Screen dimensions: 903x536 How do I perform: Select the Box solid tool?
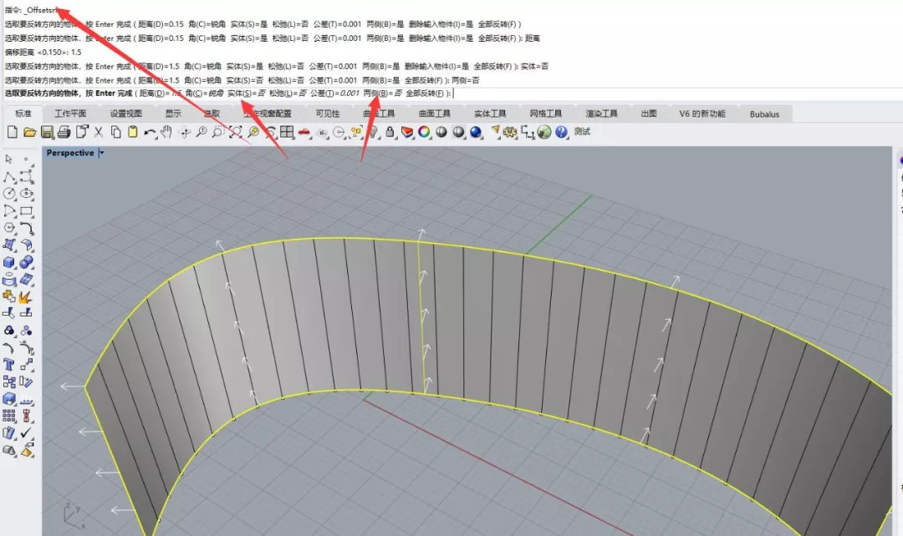pos(9,262)
